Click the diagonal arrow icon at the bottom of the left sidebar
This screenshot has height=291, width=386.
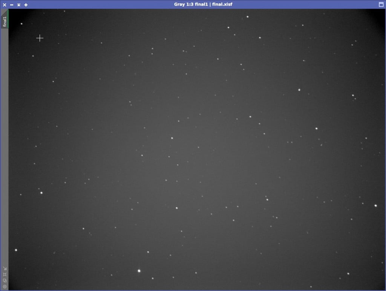(5, 269)
